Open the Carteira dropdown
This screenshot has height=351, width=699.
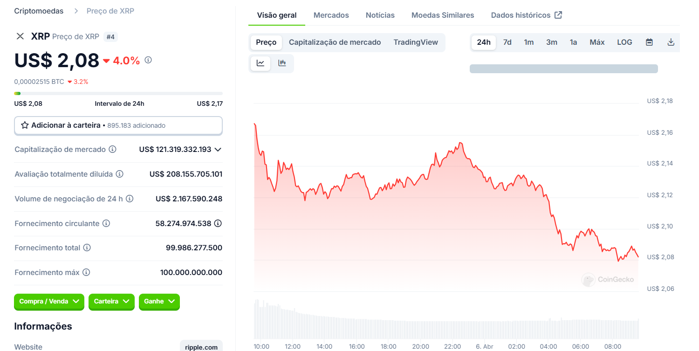coord(111,302)
